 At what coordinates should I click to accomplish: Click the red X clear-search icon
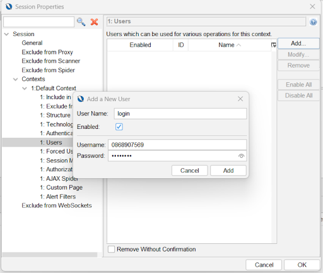coord(94,22)
